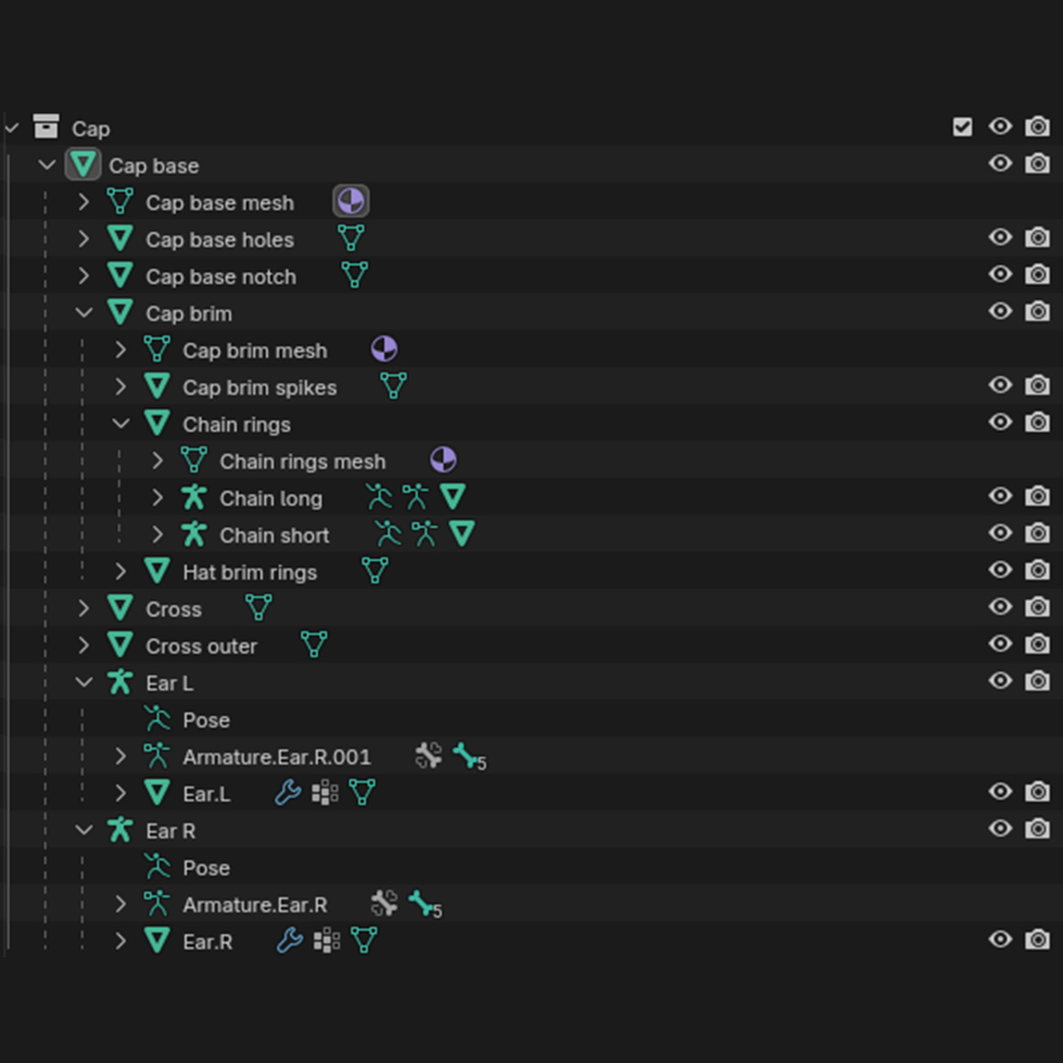The height and width of the screenshot is (1063, 1063).
Task: Toggle viewport visibility of Ear R
Action: 1000,830
